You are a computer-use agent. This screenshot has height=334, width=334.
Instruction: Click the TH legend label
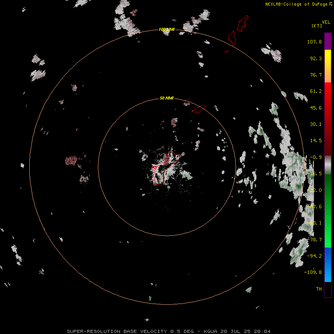pyautogui.click(x=319, y=289)
